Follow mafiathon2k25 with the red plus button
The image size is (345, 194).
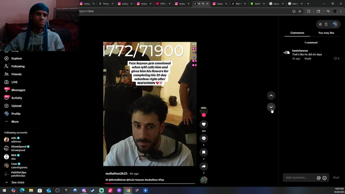(204, 115)
